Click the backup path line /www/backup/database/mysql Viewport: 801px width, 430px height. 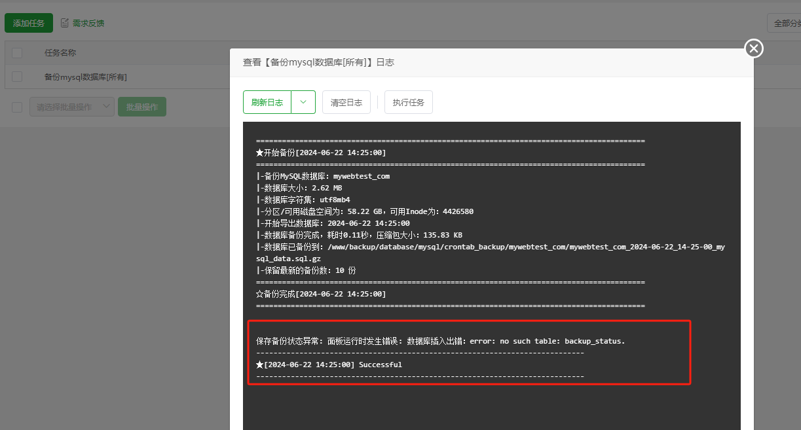click(x=491, y=253)
